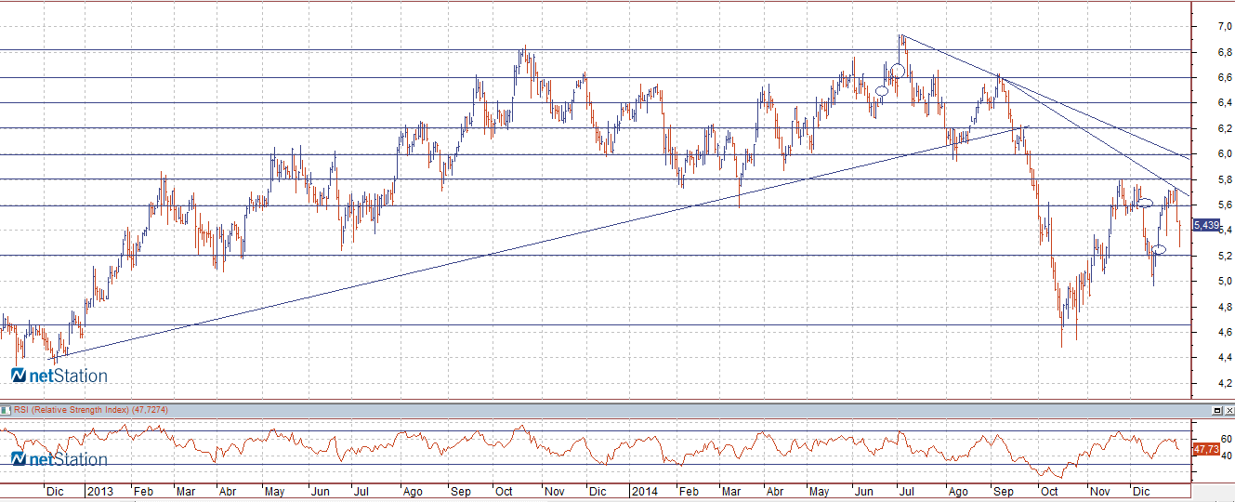Image resolution: width=1235 pixels, height=502 pixels.
Task: Click the RSI value label 47,73
Action: tap(1205, 448)
